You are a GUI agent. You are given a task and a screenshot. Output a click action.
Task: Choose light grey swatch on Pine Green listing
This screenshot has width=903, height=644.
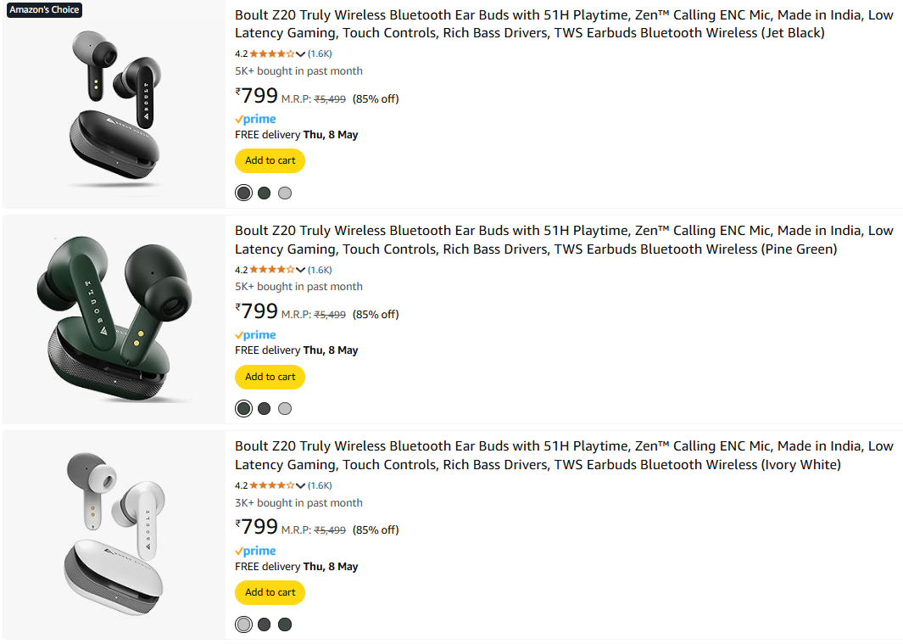(x=285, y=409)
